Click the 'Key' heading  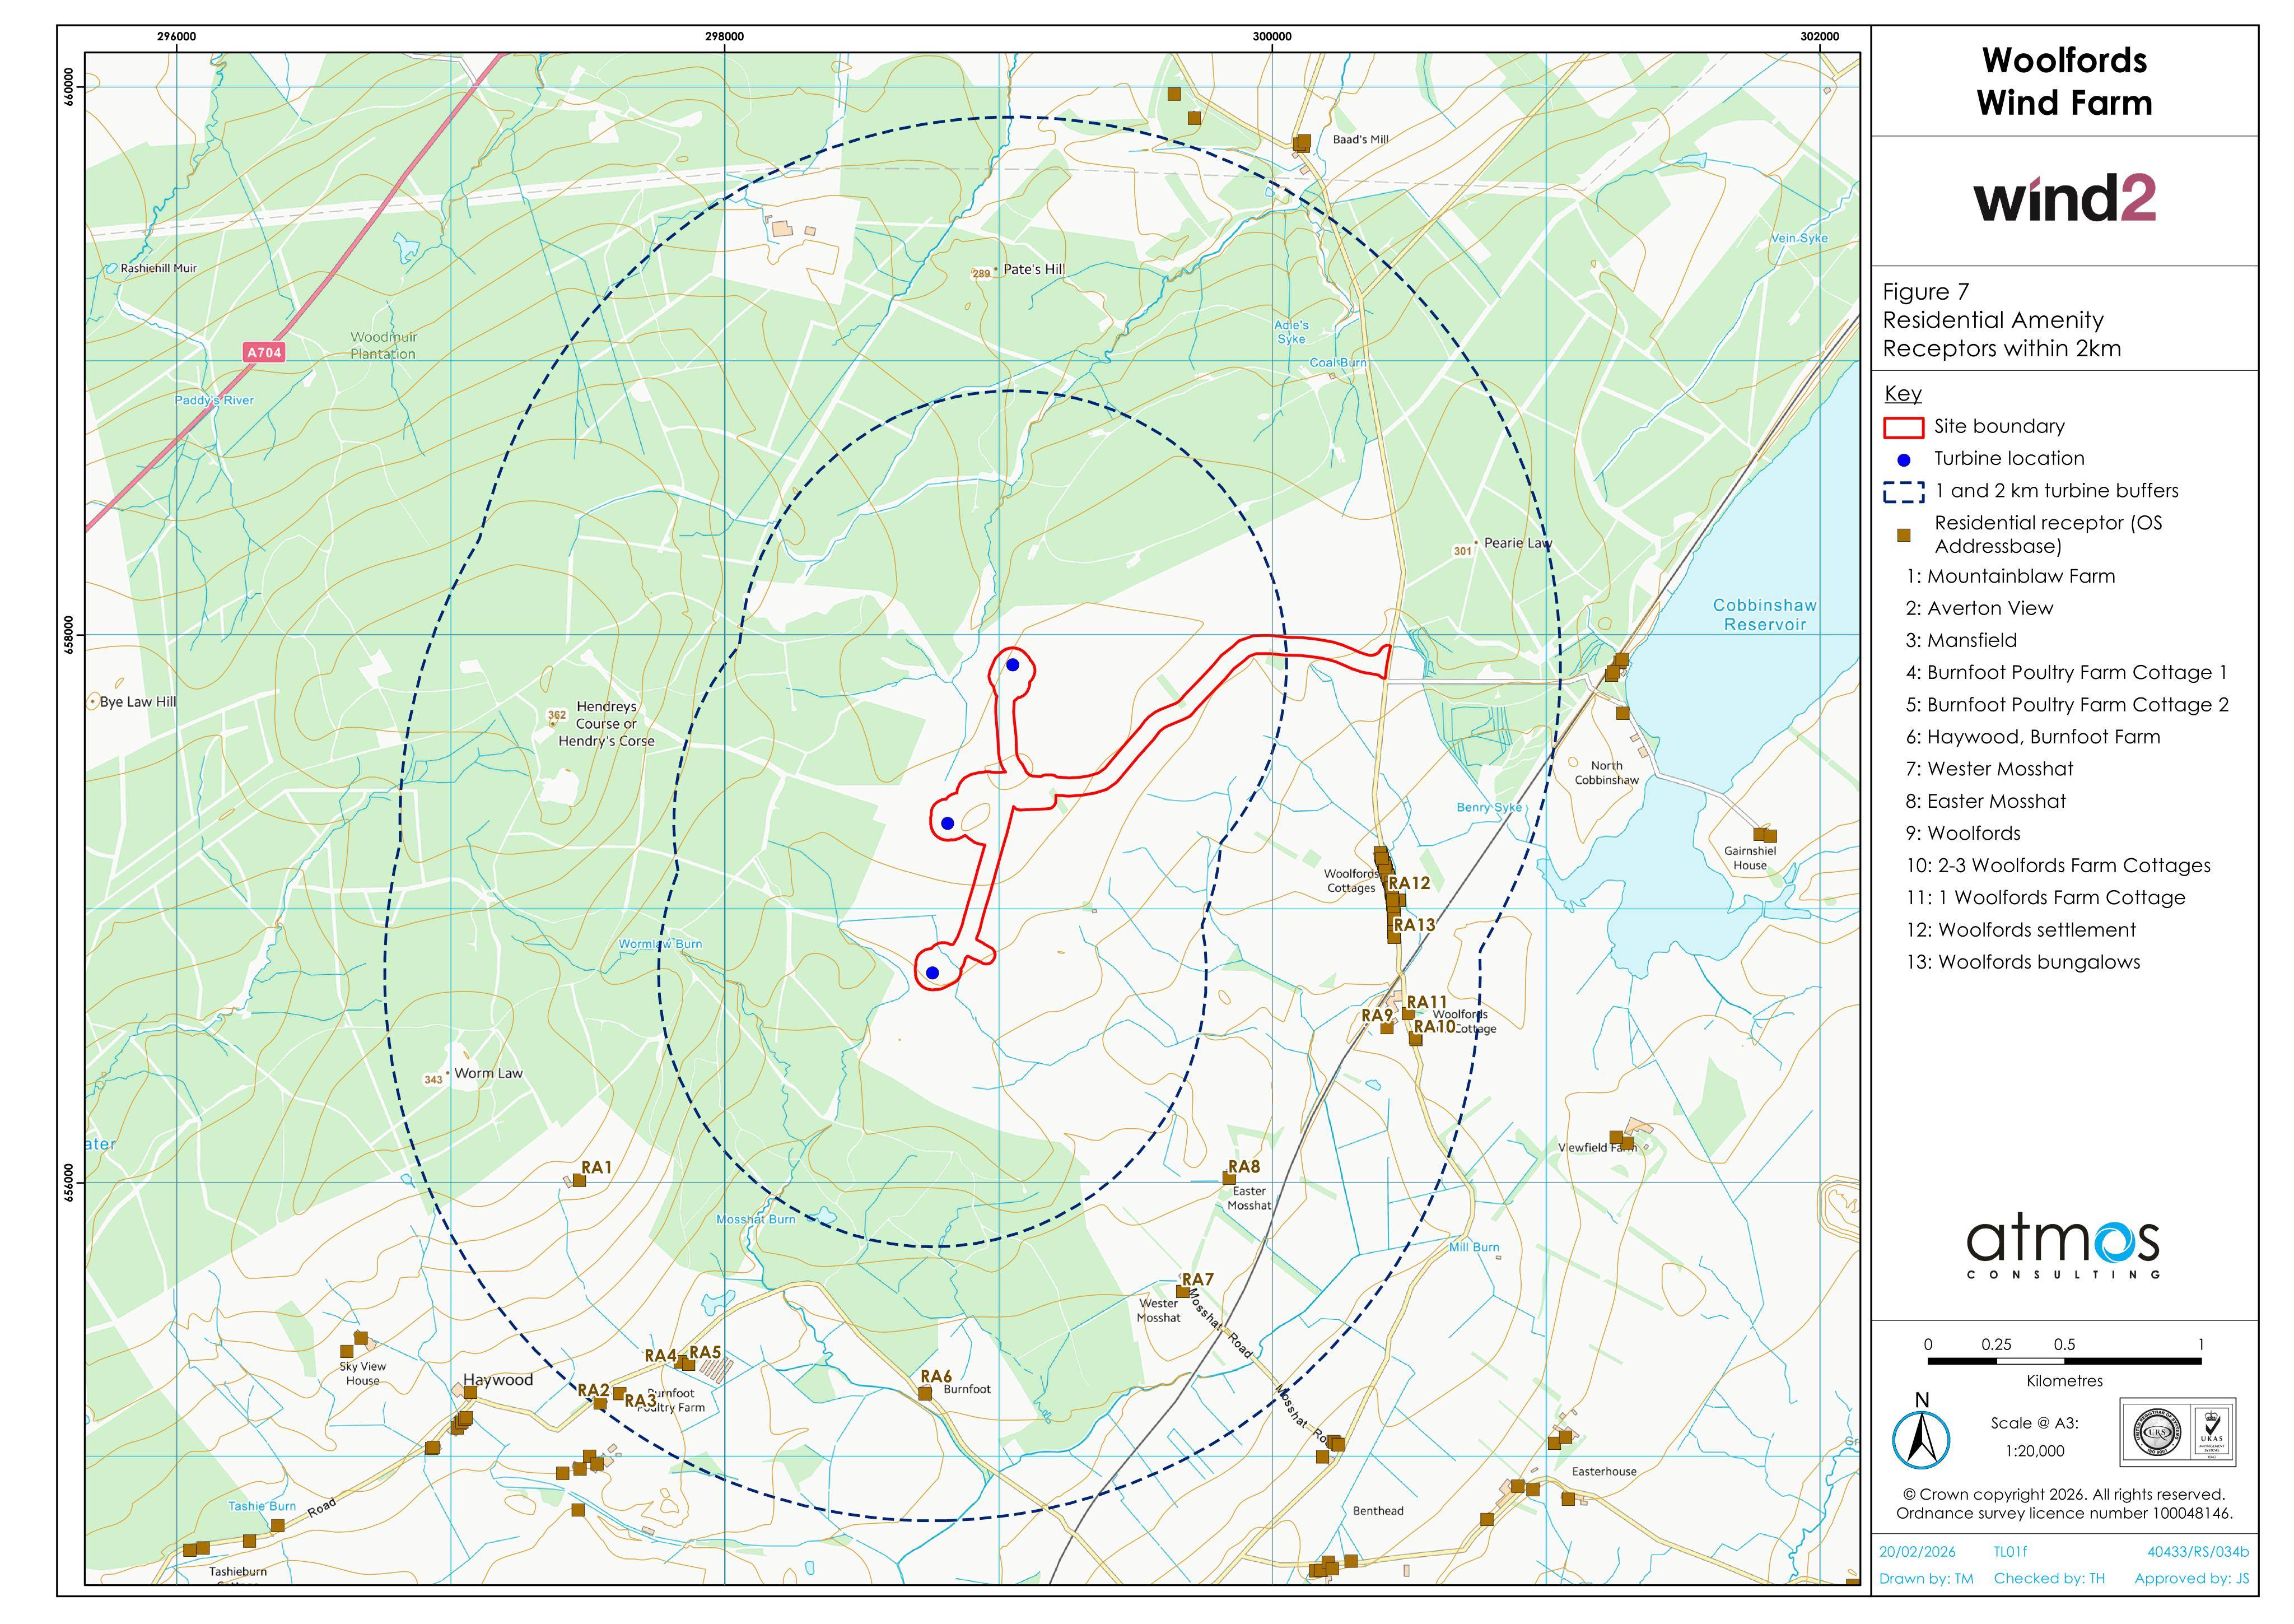pyautogui.click(x=1902, y=394)
